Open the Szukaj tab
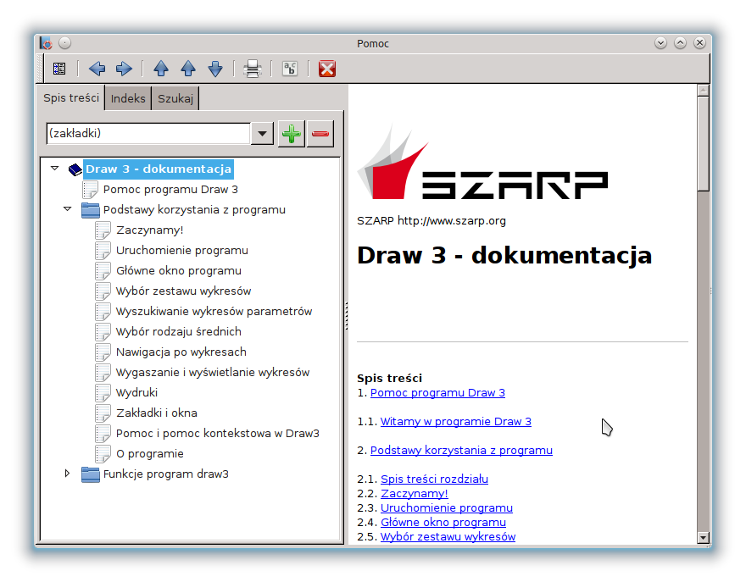 click(x=175, y=98)
